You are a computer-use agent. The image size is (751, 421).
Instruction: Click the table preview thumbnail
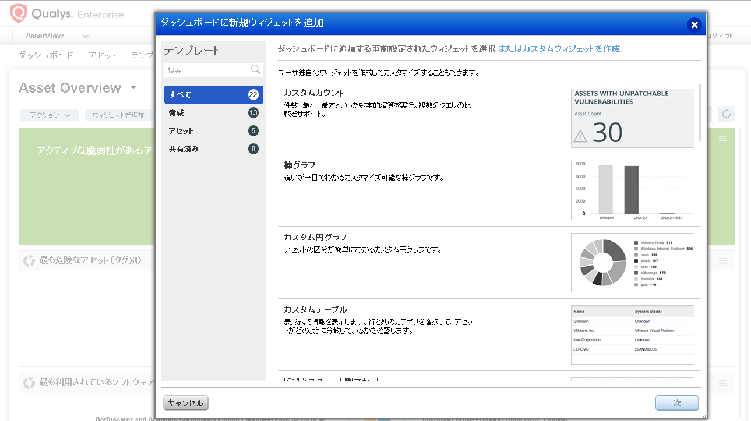(x=633, y=335)
